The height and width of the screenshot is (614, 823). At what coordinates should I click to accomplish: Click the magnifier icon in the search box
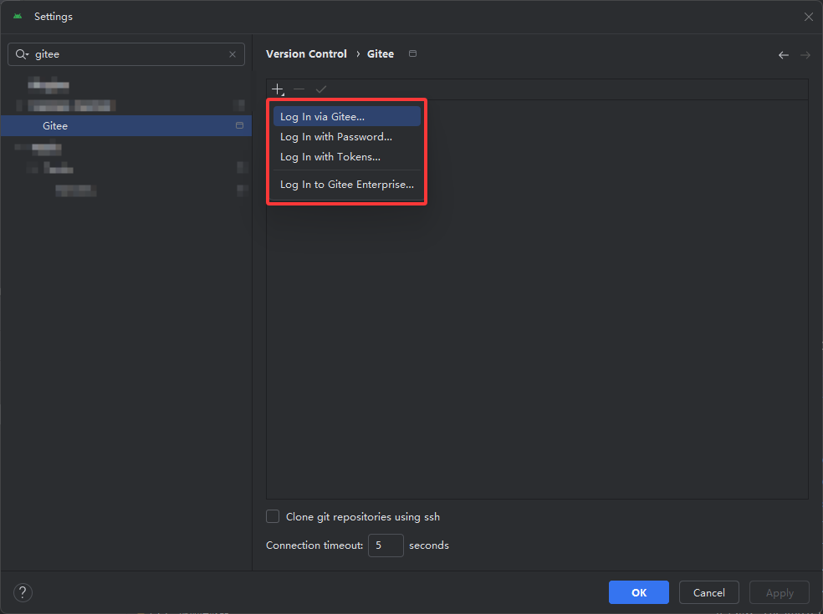click(23, 53)
